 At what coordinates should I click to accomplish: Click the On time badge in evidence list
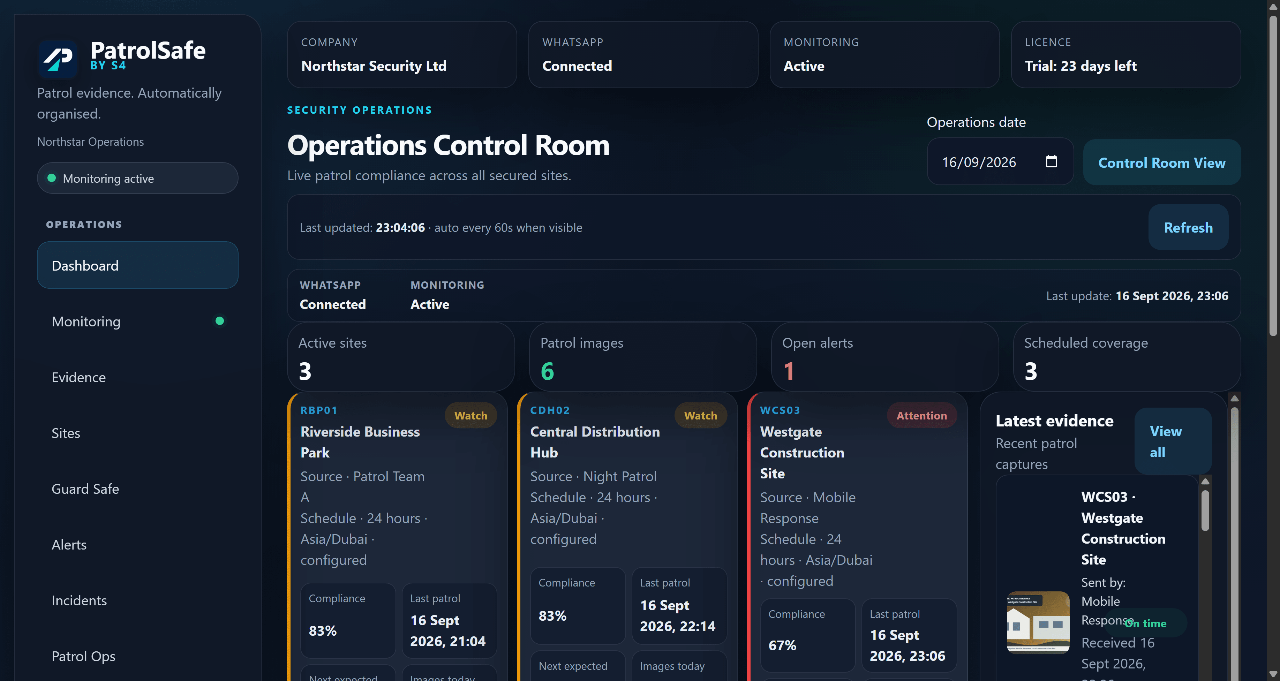(x=1145, y=623)
